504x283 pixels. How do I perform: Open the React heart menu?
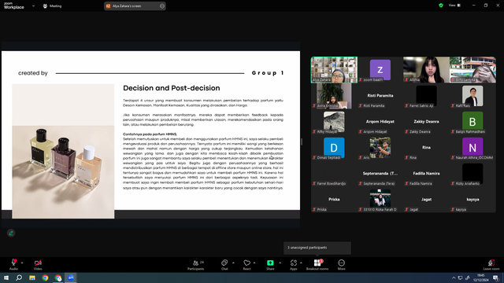click(246, 265)
